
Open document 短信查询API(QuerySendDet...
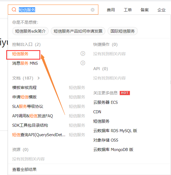click(39, 135)
